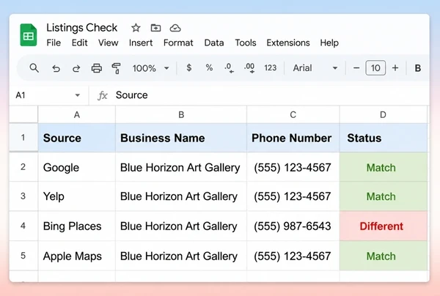
Task: Open the Extensions menu
Action: point(288,43)
